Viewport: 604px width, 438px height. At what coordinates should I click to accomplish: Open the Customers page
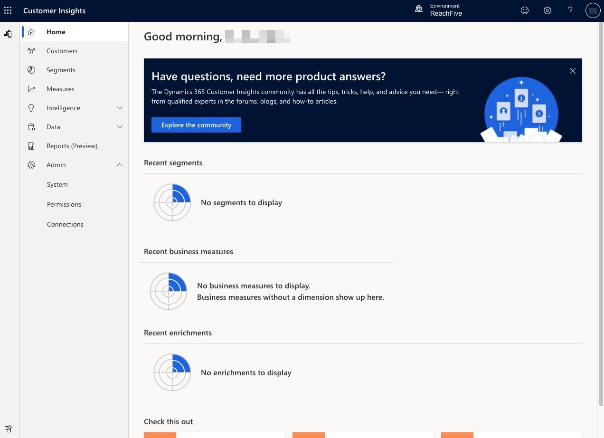(74, 51)
